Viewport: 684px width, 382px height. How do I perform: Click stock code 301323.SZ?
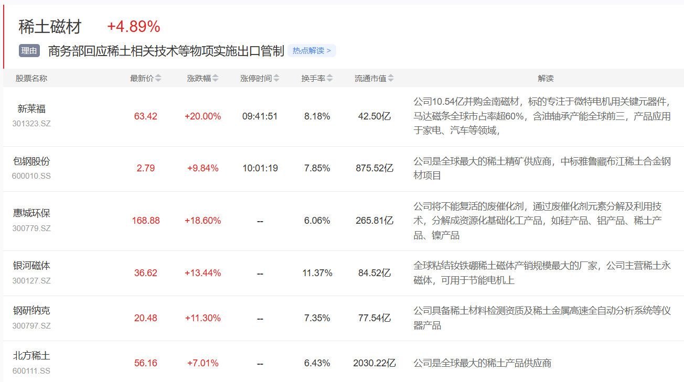click(x=31, y=124)
